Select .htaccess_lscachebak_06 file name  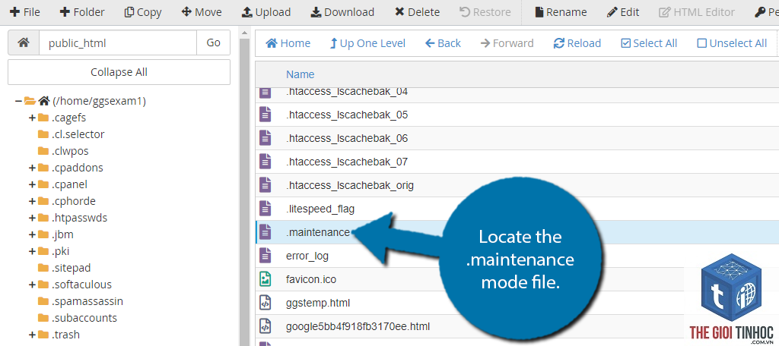(x=347, y=138)
